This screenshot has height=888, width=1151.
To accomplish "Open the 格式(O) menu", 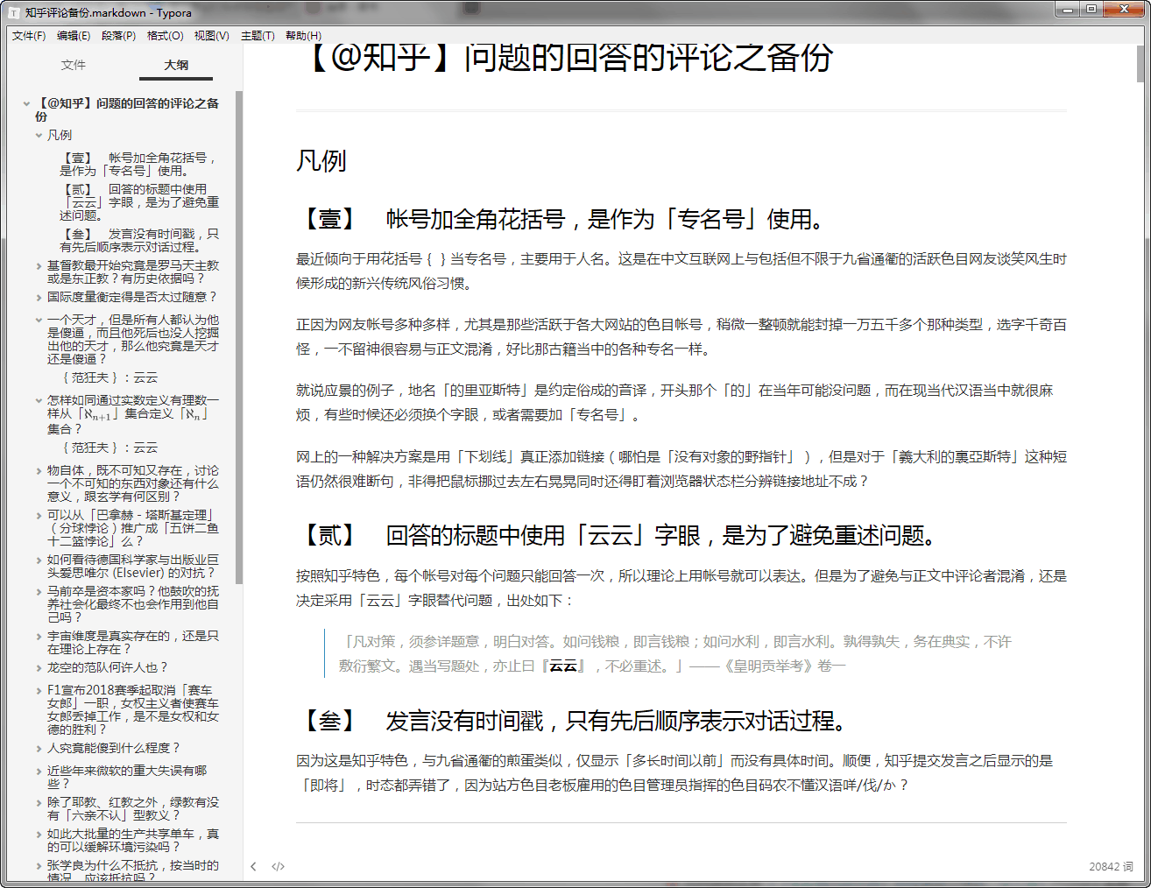I will pos(165,36).
